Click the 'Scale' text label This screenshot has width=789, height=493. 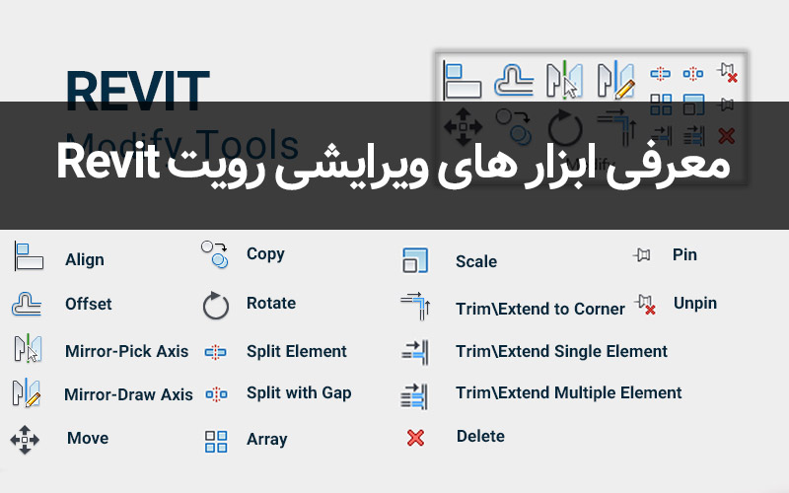click(476, 261)
